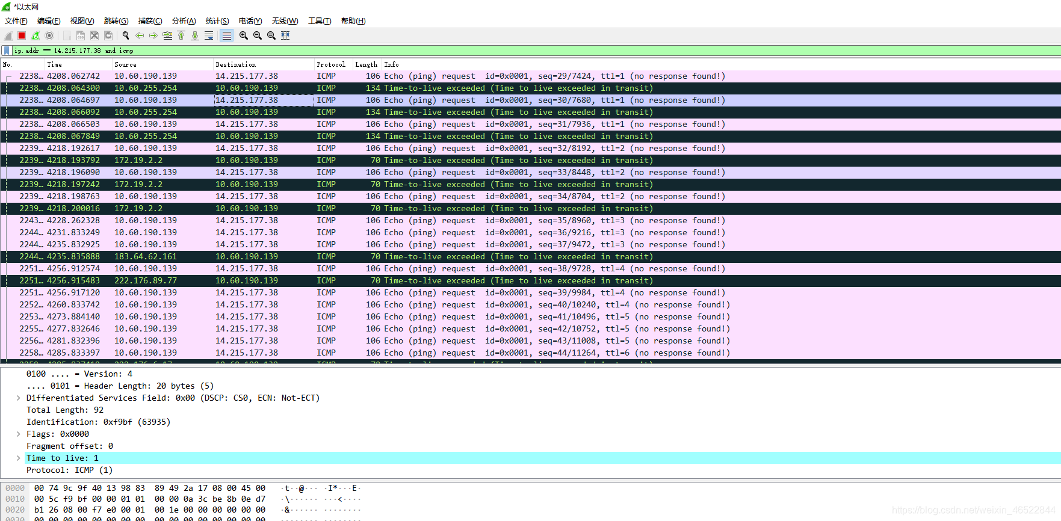Select TTL exceeded row from 183.64.62.161
Screen dimensions: 1061x521
530,257
